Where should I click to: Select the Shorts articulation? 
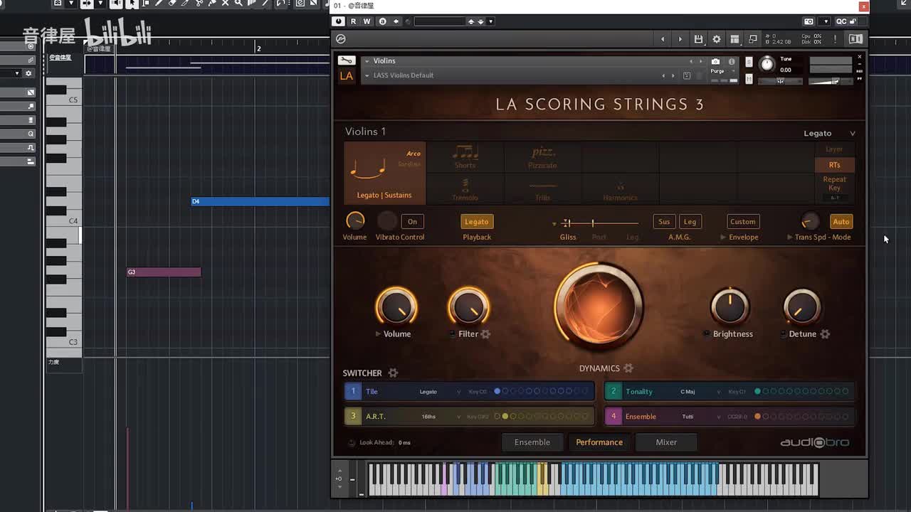[x=465, y=157]
